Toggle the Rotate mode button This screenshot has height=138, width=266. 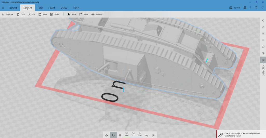coord(113,135)
